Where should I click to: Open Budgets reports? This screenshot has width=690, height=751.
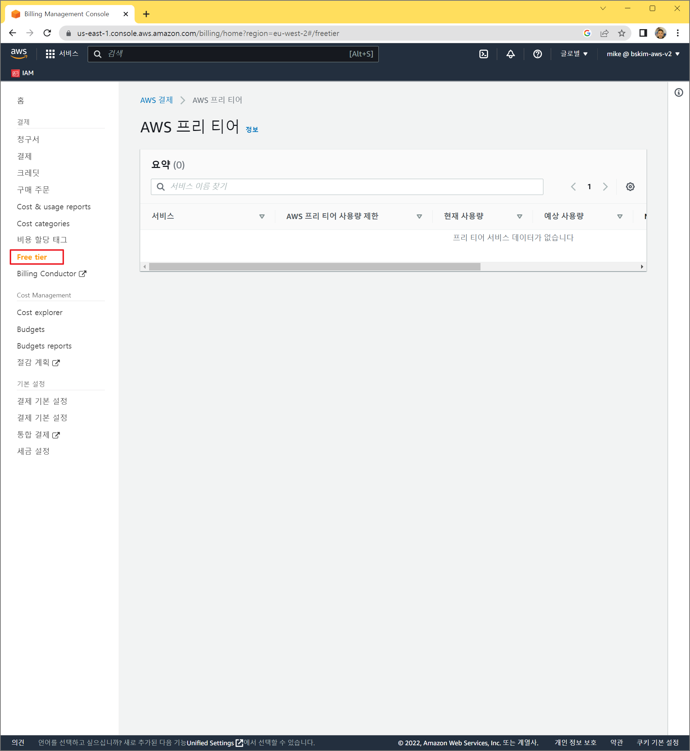click(x=44, y=346)
